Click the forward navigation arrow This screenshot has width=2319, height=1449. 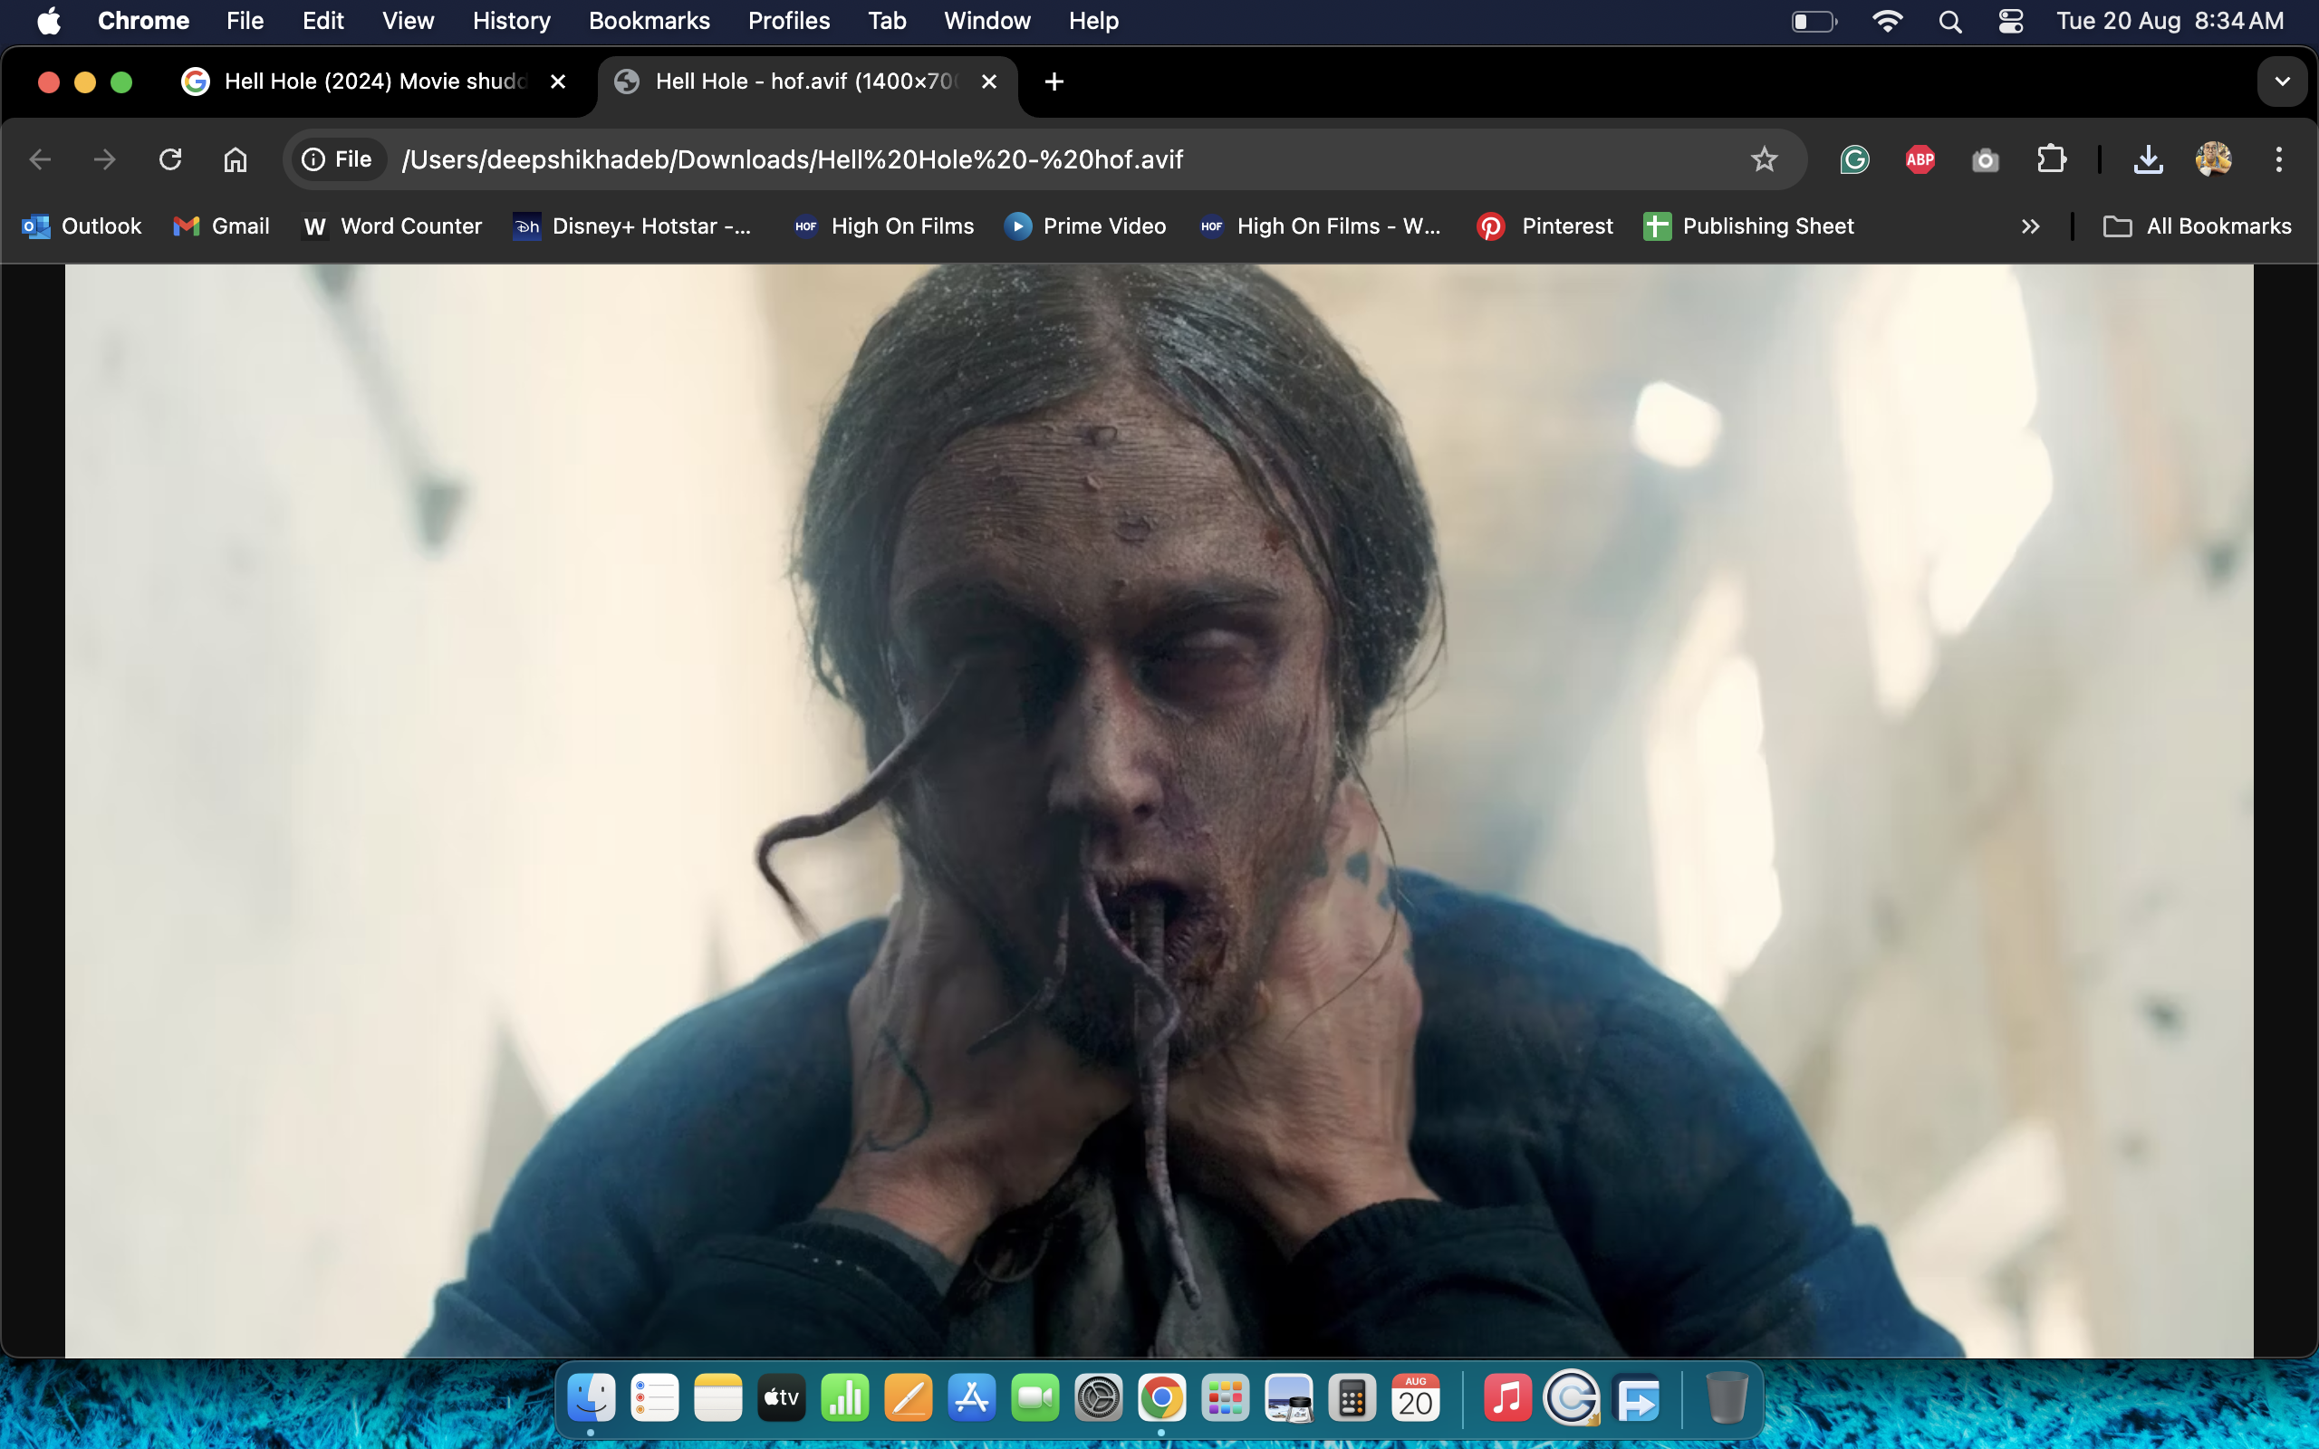[104, 159]
